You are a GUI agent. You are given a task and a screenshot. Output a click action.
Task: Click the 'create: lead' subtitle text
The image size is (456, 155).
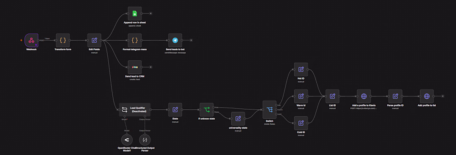(x=135, y=79)
